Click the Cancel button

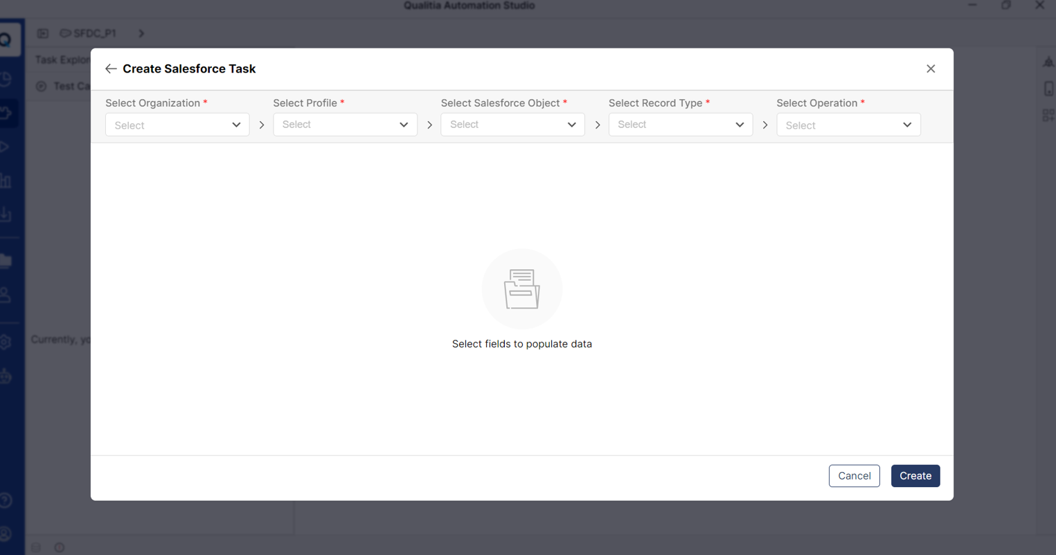tap(854, 475)
